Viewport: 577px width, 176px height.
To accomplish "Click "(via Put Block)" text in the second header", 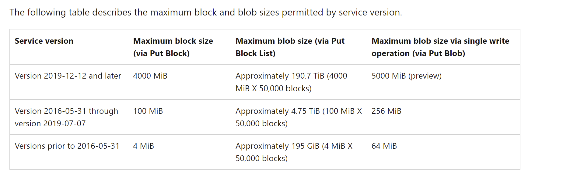I will click(161, 53).
